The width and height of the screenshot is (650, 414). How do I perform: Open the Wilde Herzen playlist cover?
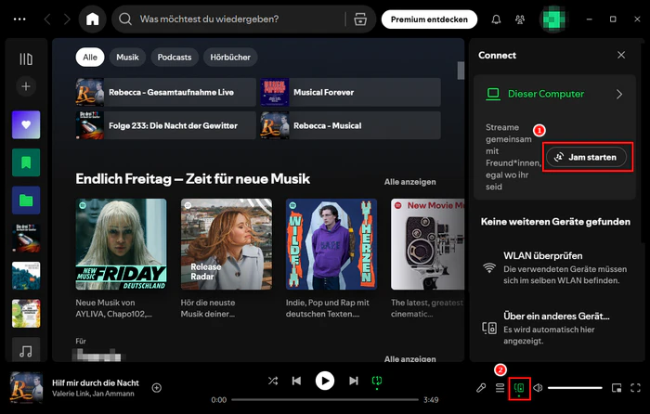click(x=331, y=244)
